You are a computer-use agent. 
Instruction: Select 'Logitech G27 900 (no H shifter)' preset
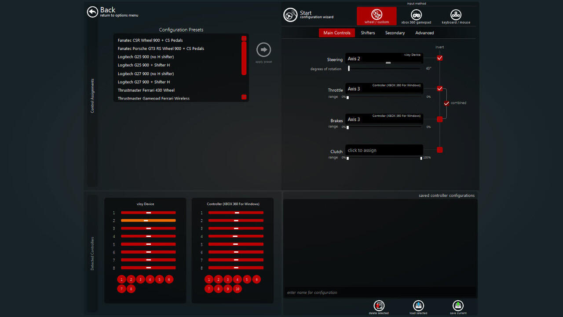146,74
